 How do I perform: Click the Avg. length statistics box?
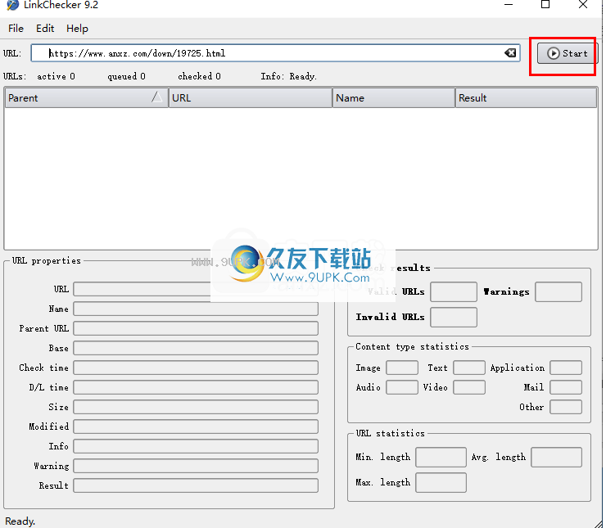pos(557,458)
